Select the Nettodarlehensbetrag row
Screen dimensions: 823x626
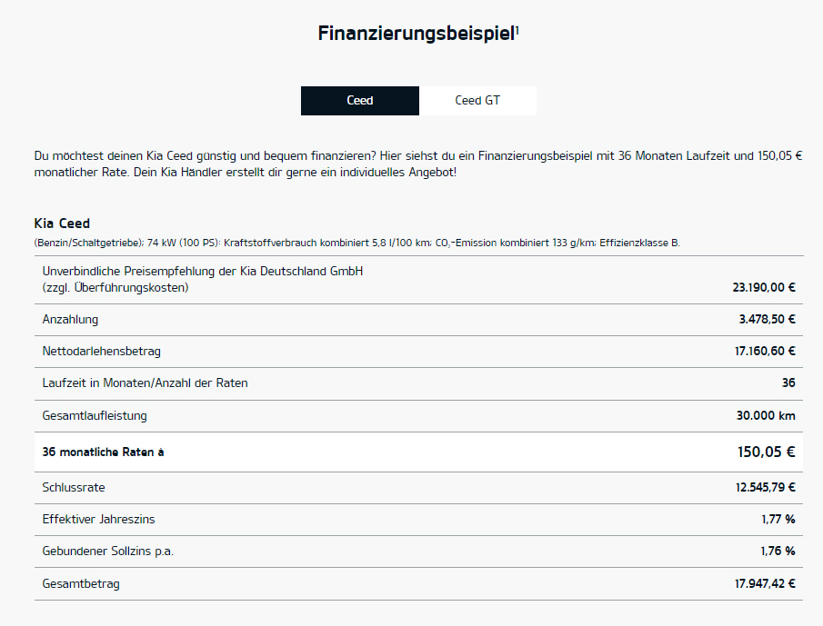(418, 352)
